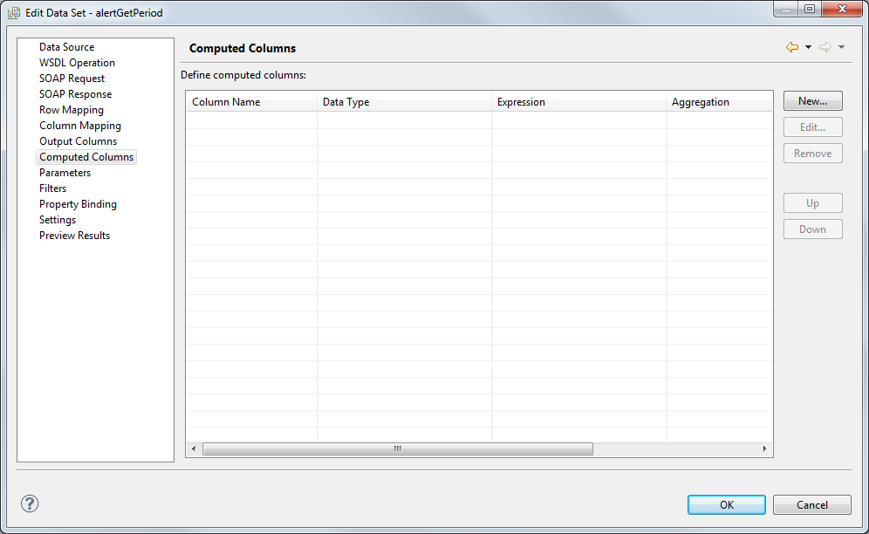Click the Expression table header

[578, 102]
